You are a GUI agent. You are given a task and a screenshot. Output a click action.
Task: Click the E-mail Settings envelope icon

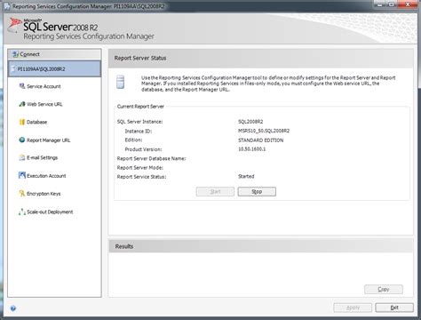(x=22, y=157)
